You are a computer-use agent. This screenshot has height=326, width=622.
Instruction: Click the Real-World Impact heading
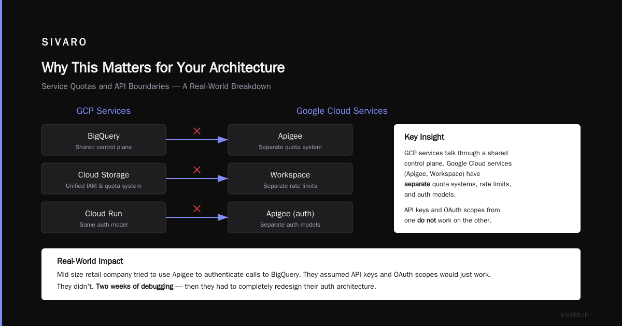coord(90,261)
